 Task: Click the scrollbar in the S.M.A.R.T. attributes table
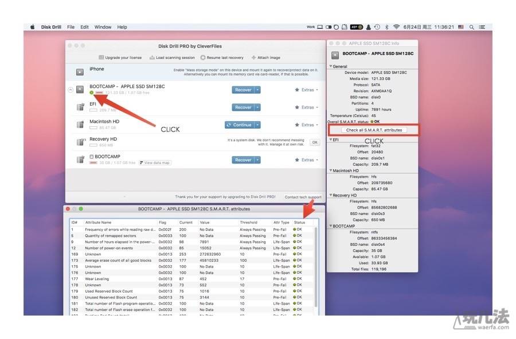coord(316,266)
